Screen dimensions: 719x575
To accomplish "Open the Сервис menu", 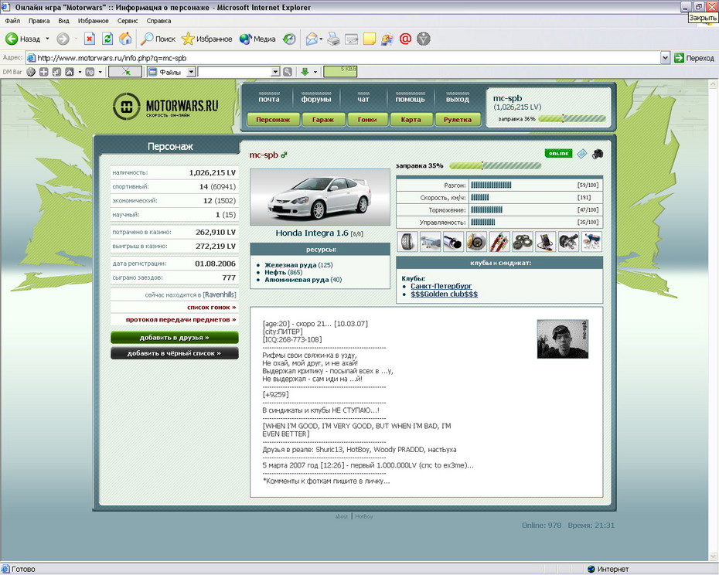I will pos(128,21).
